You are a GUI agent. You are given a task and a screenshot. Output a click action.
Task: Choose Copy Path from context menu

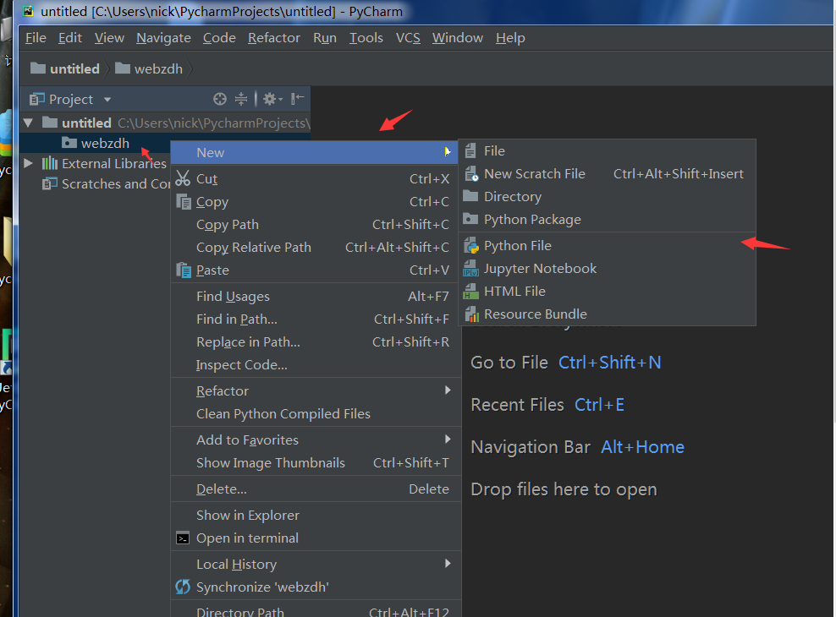316,225
